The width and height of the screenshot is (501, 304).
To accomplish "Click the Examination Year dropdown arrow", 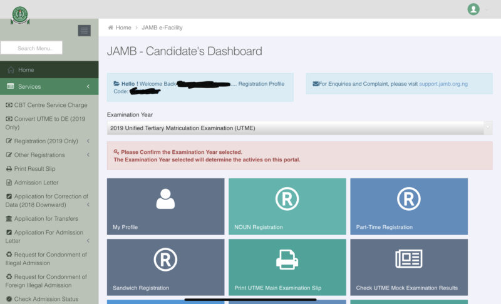I will [x=488, y=127].
